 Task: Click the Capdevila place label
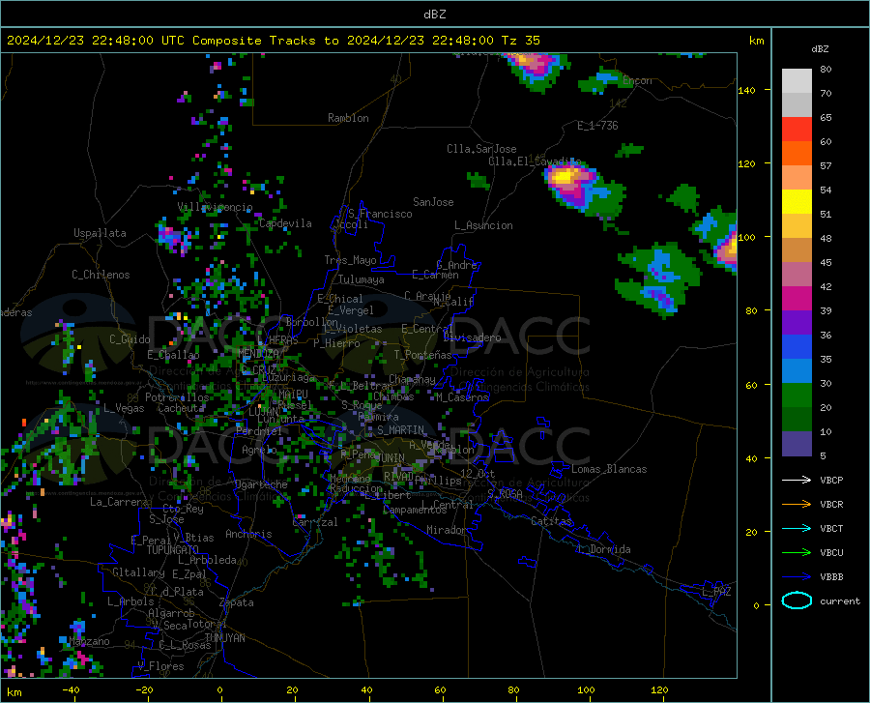pyautogui.click(x=286, y=223)
